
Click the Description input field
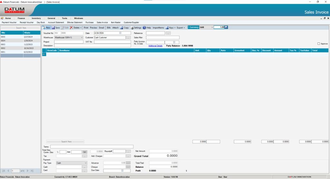[92, 45]
